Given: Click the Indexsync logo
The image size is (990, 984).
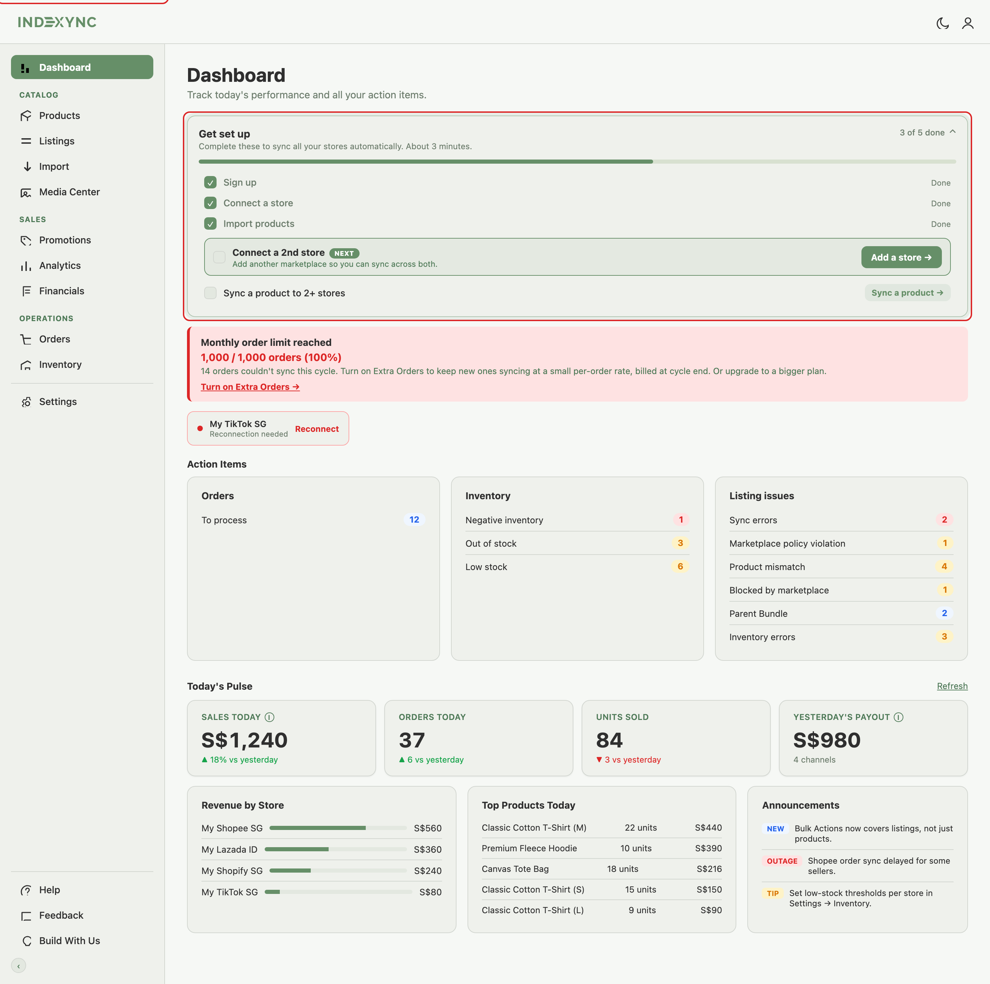Looking at the screenshot, I should pyautogui.click(x=57, y=22).
